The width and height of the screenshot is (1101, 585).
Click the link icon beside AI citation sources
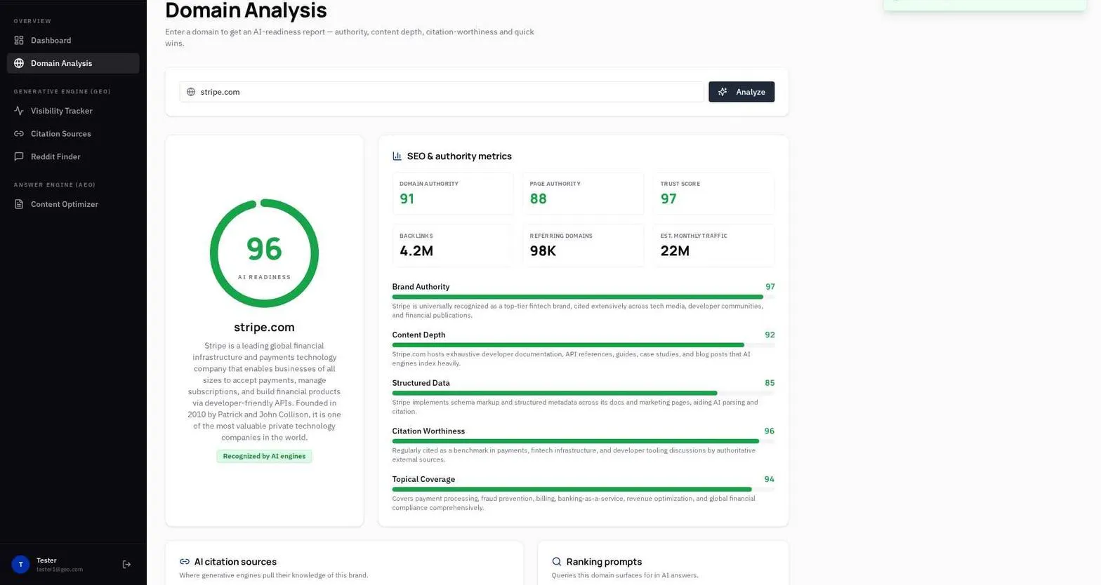pos(185,562)
